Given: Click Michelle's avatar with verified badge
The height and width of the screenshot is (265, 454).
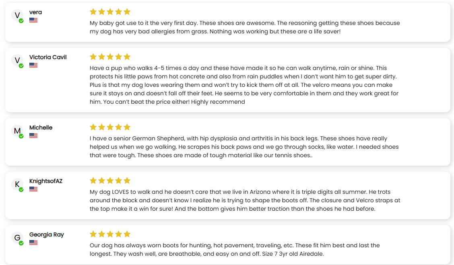Looking at the screenshot, I should (x=17, y=131).
